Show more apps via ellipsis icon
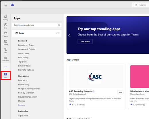 (5, 67)
